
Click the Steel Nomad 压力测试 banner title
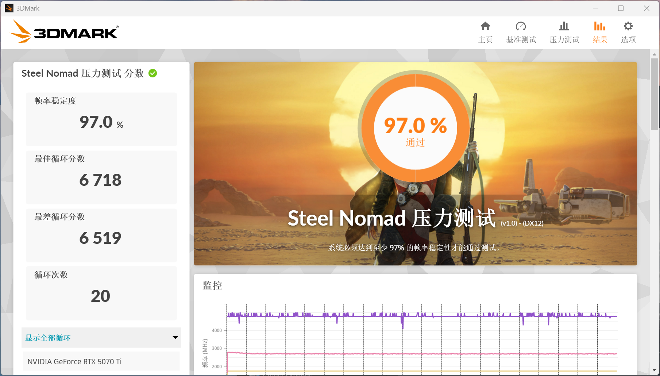(392, 218)
